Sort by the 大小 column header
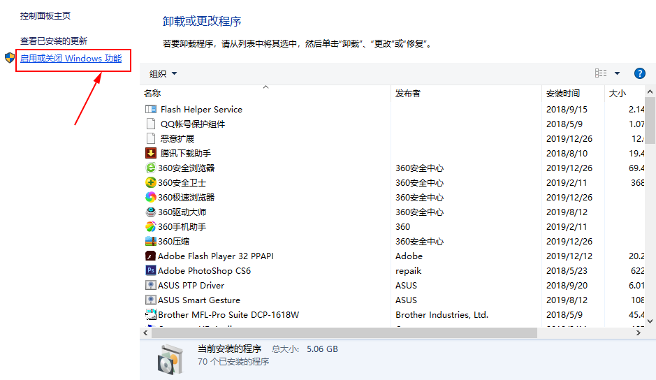 (x=618, y=94)
